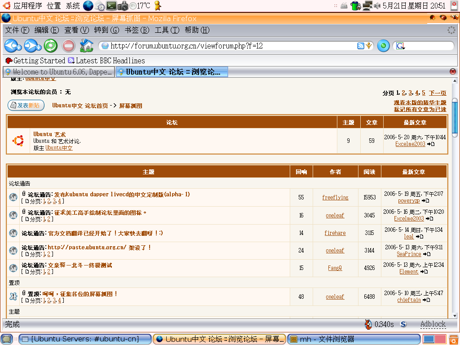Image resolution: width=460 pixels, height=345 pixels.
Task: Click latest-post arrow icon next to leal
Action: coord(420,236)
